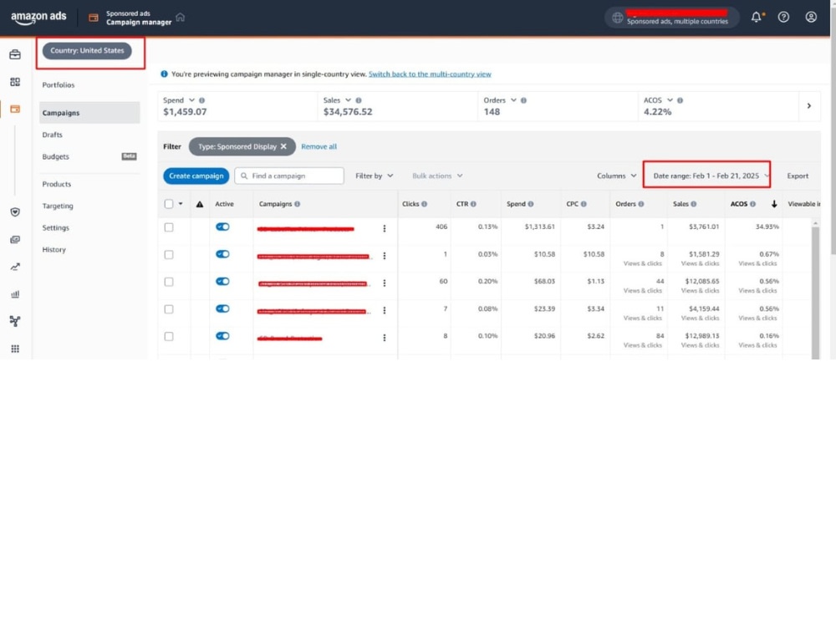Open the network nodes sidebar icon

pyautogui.click(x=15, y=321)
